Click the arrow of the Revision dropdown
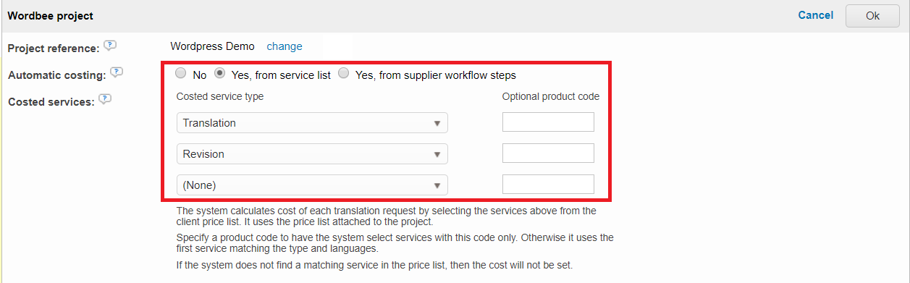This screenshot has width=910, height=283. click(x=437, y=155)
